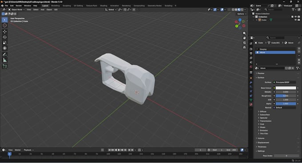This screenshot has width=302, height=163.
Task: Open the Object Mode dropdown
Action: click(16, 10)
